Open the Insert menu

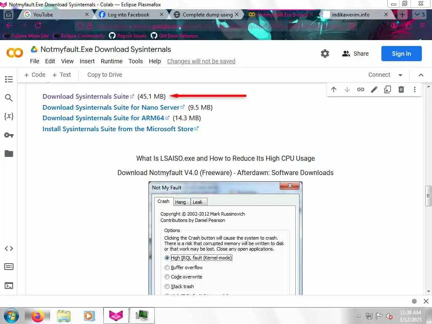point(87,61)
